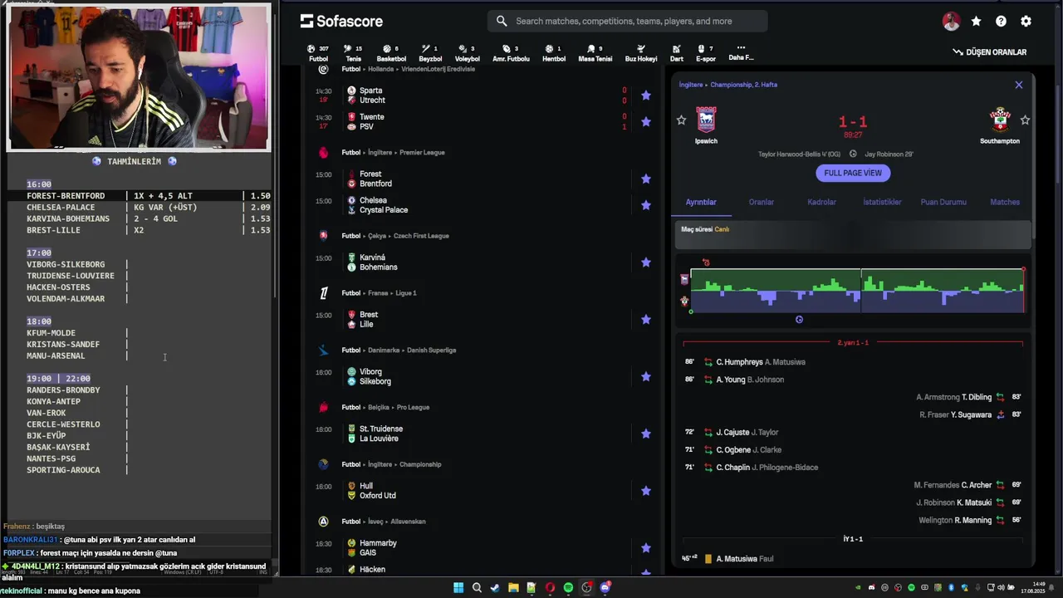Focus the Search matches input field
1063x598 pixels.
[627, 21]
